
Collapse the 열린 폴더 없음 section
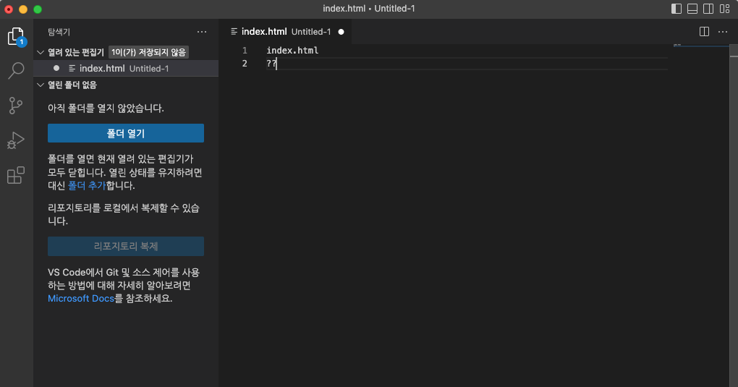[41, 85]
